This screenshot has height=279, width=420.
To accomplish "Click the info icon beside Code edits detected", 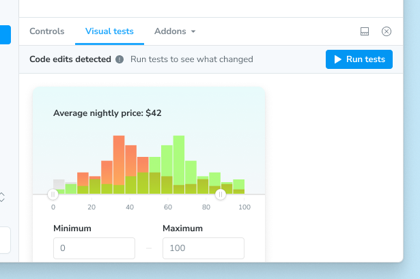I will [120, 59].
